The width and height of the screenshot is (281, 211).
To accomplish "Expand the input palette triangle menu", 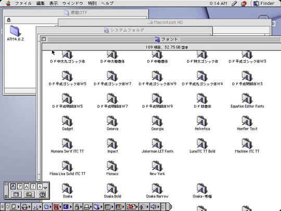I will tap(45, 188).
